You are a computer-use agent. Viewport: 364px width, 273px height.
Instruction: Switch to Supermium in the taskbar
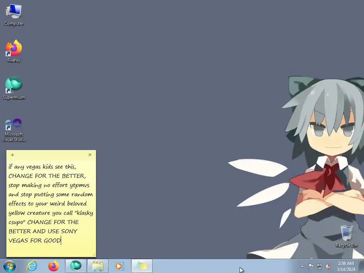(76, 266)
